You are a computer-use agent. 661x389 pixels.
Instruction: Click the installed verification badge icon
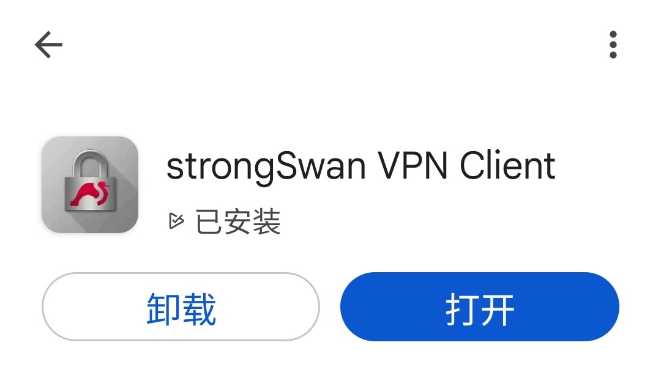(176, 221)
